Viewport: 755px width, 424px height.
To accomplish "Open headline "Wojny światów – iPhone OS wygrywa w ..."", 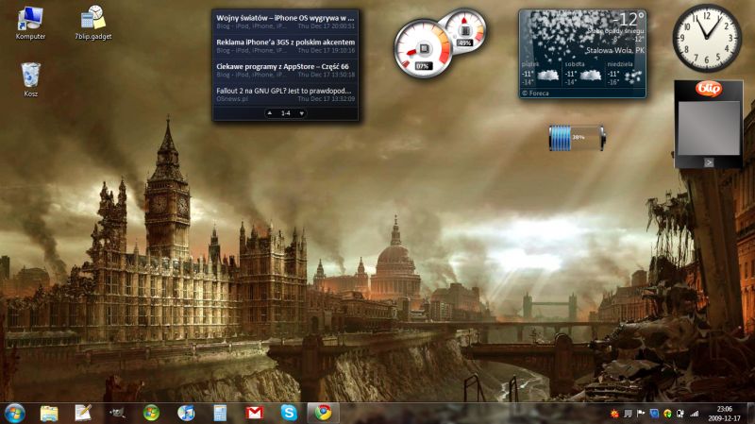I will click(x=285, y=18).
